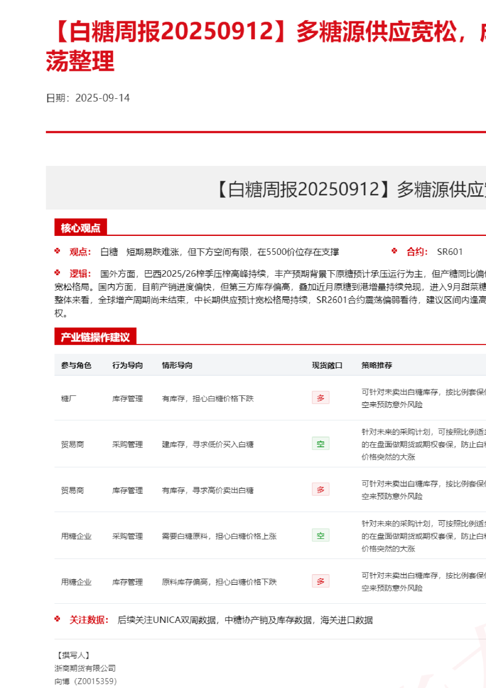Select the 核心观点 section tab
The image size is (486, 688).
click(x=81, y=228)
